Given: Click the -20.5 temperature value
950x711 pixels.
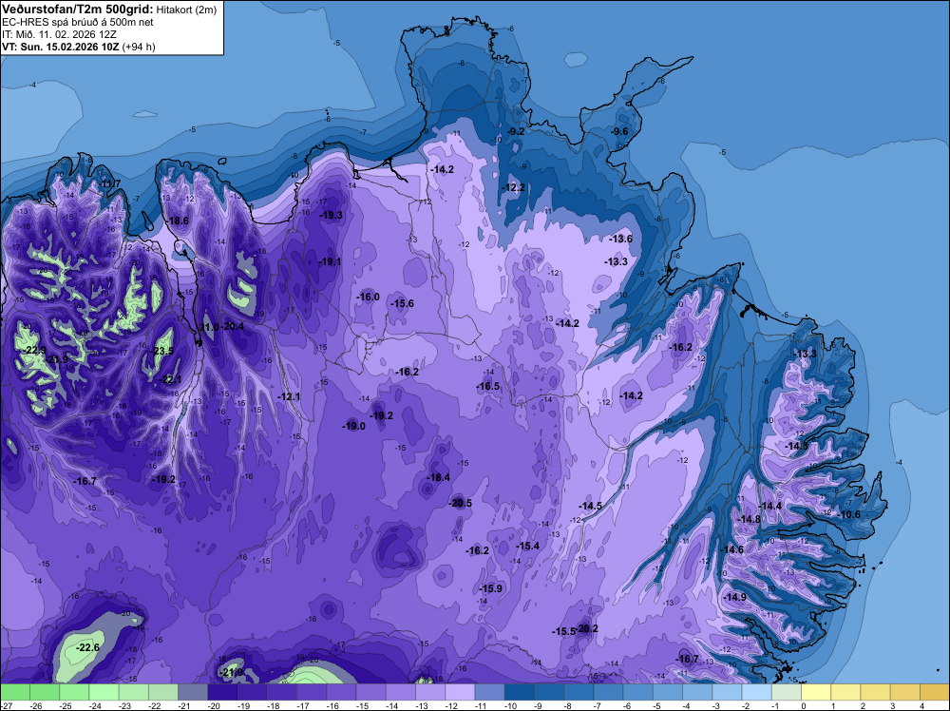Looking at the screenshot, I should click(461, 503).
